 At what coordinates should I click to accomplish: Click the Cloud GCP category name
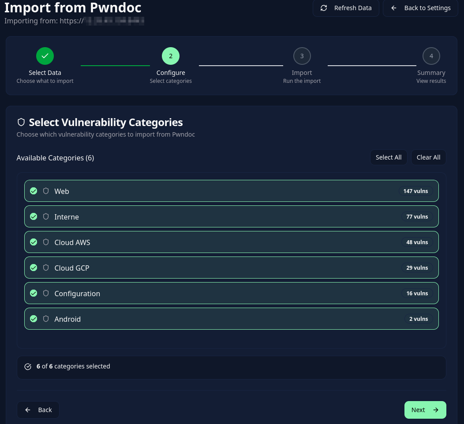pyautogui.click(x=71, y=268)
